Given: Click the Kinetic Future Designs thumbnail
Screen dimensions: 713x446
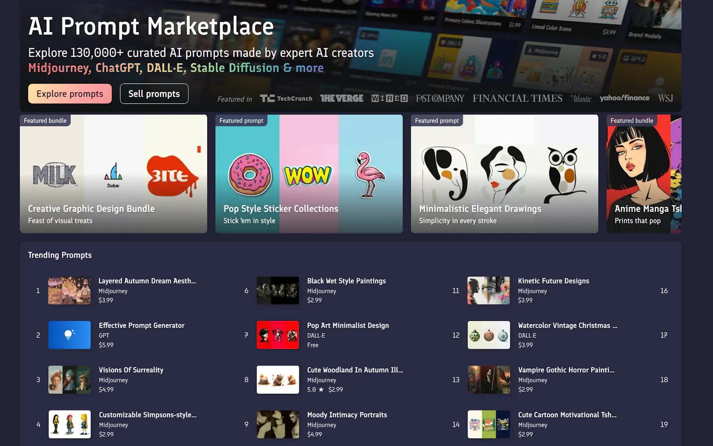Looking at the screenshot, I should (x=488, y=291).
